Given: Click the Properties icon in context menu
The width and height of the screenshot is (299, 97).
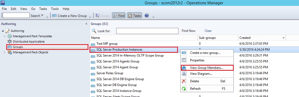Looking at the screenshot, I should pyautogui.click(x=184, y=60).
